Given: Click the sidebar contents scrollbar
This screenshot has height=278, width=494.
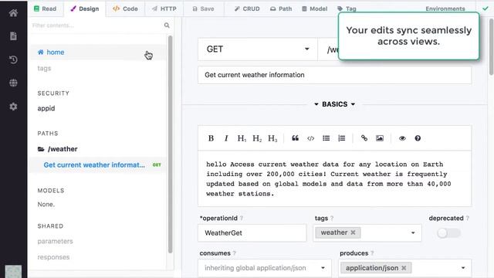Looking at the screenshot, I should pyautogui.click(x=170, y=144).
